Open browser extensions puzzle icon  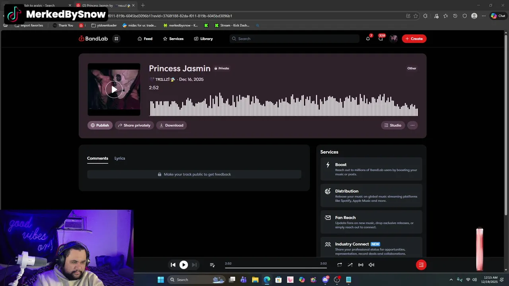pos(425,16)
